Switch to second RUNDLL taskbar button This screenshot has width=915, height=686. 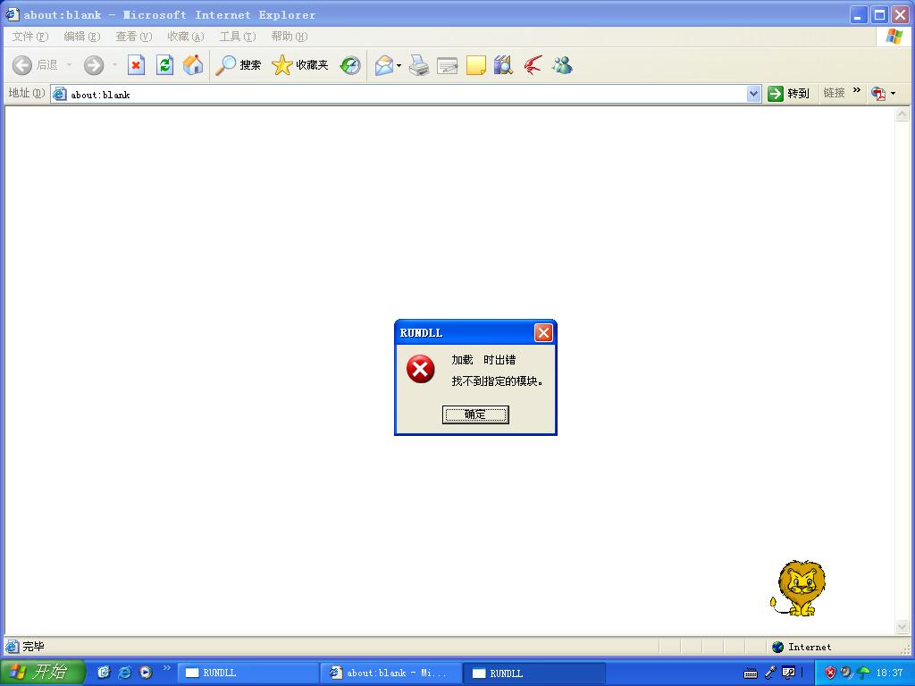click(x=534, y=673)
